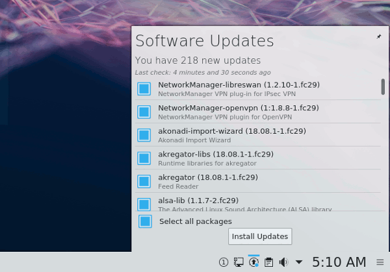
Task: Click the Install Updates button
Action: point(260,236)
